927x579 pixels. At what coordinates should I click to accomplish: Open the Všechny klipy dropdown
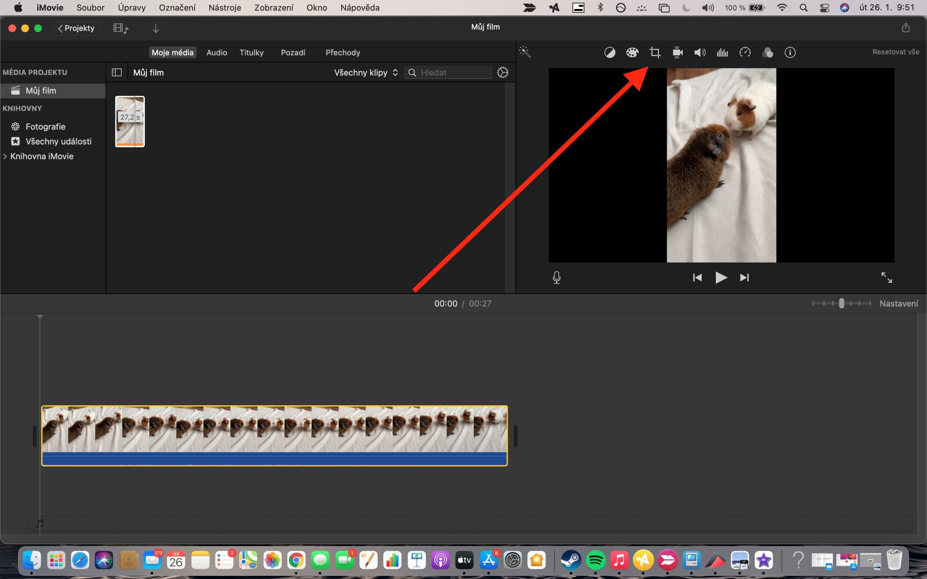365,72
